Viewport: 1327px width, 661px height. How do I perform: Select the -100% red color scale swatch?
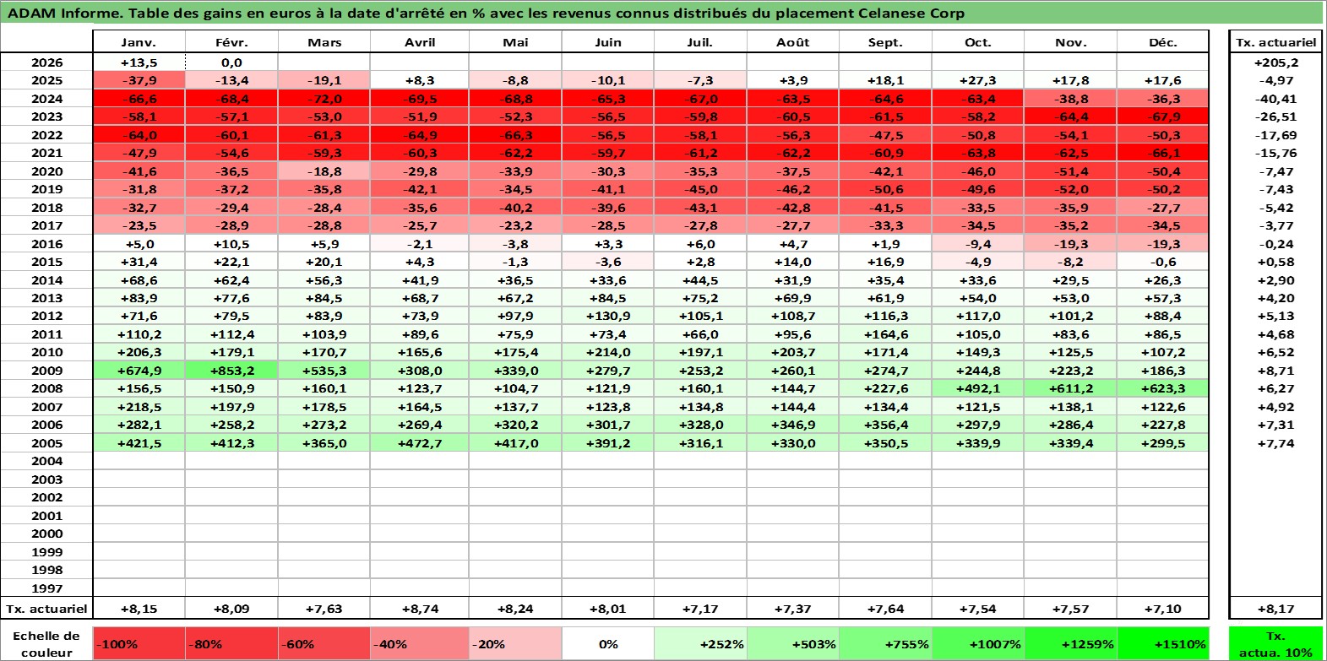139,644
